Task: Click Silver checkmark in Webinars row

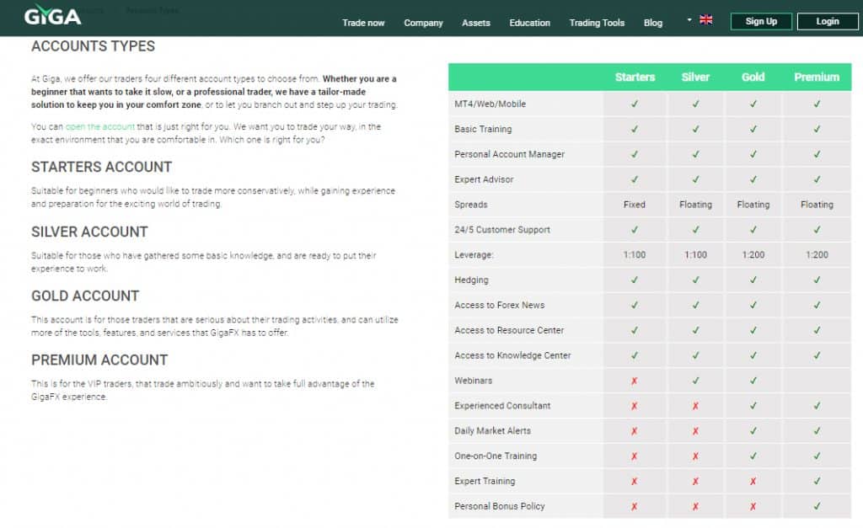Action: point(695,380)
